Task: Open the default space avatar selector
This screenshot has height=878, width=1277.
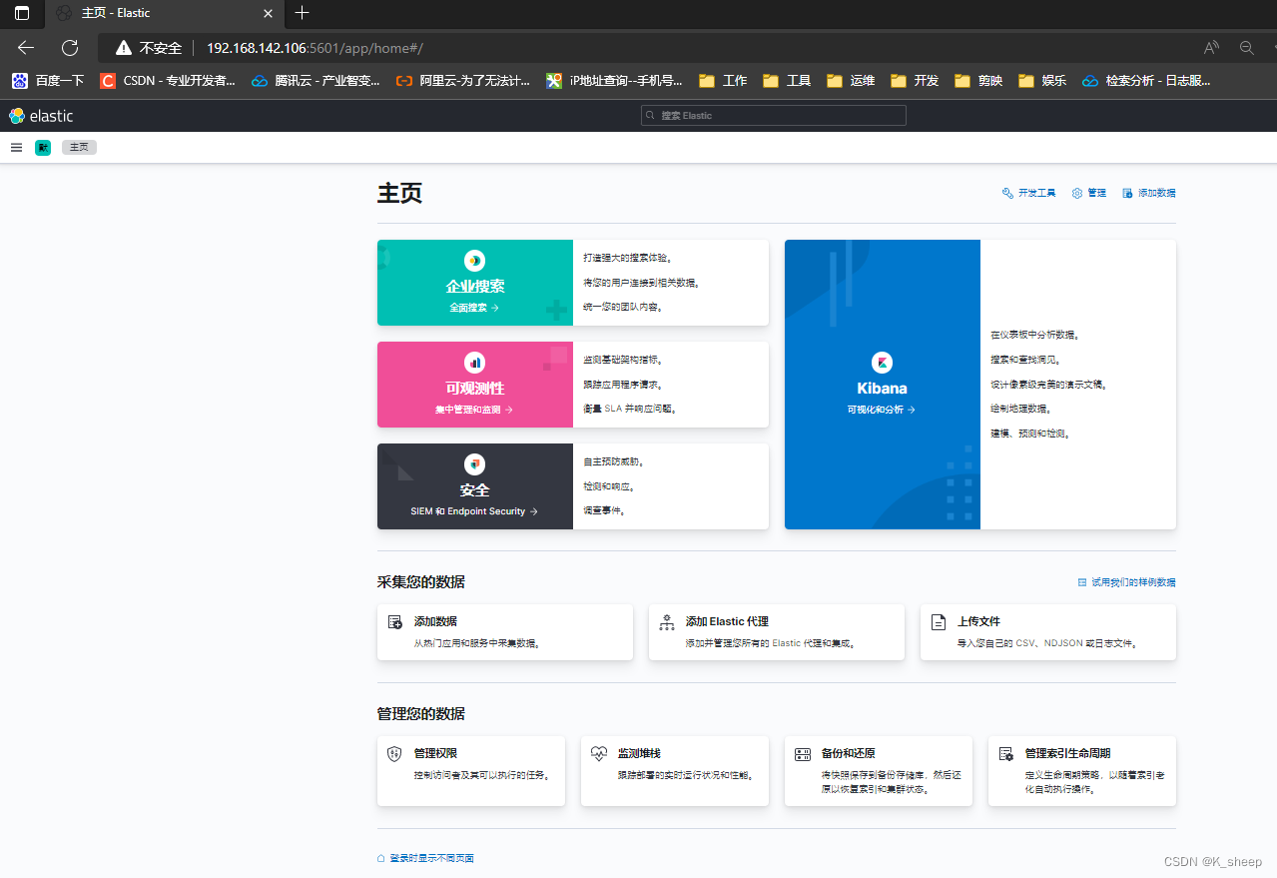Action: click(x=43, y=147)
